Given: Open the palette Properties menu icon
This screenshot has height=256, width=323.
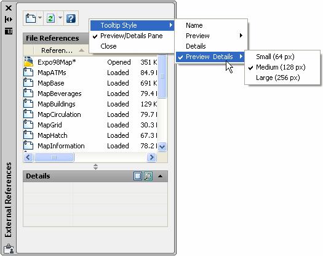Looking at the screenshot, I should tap(9, 31).
